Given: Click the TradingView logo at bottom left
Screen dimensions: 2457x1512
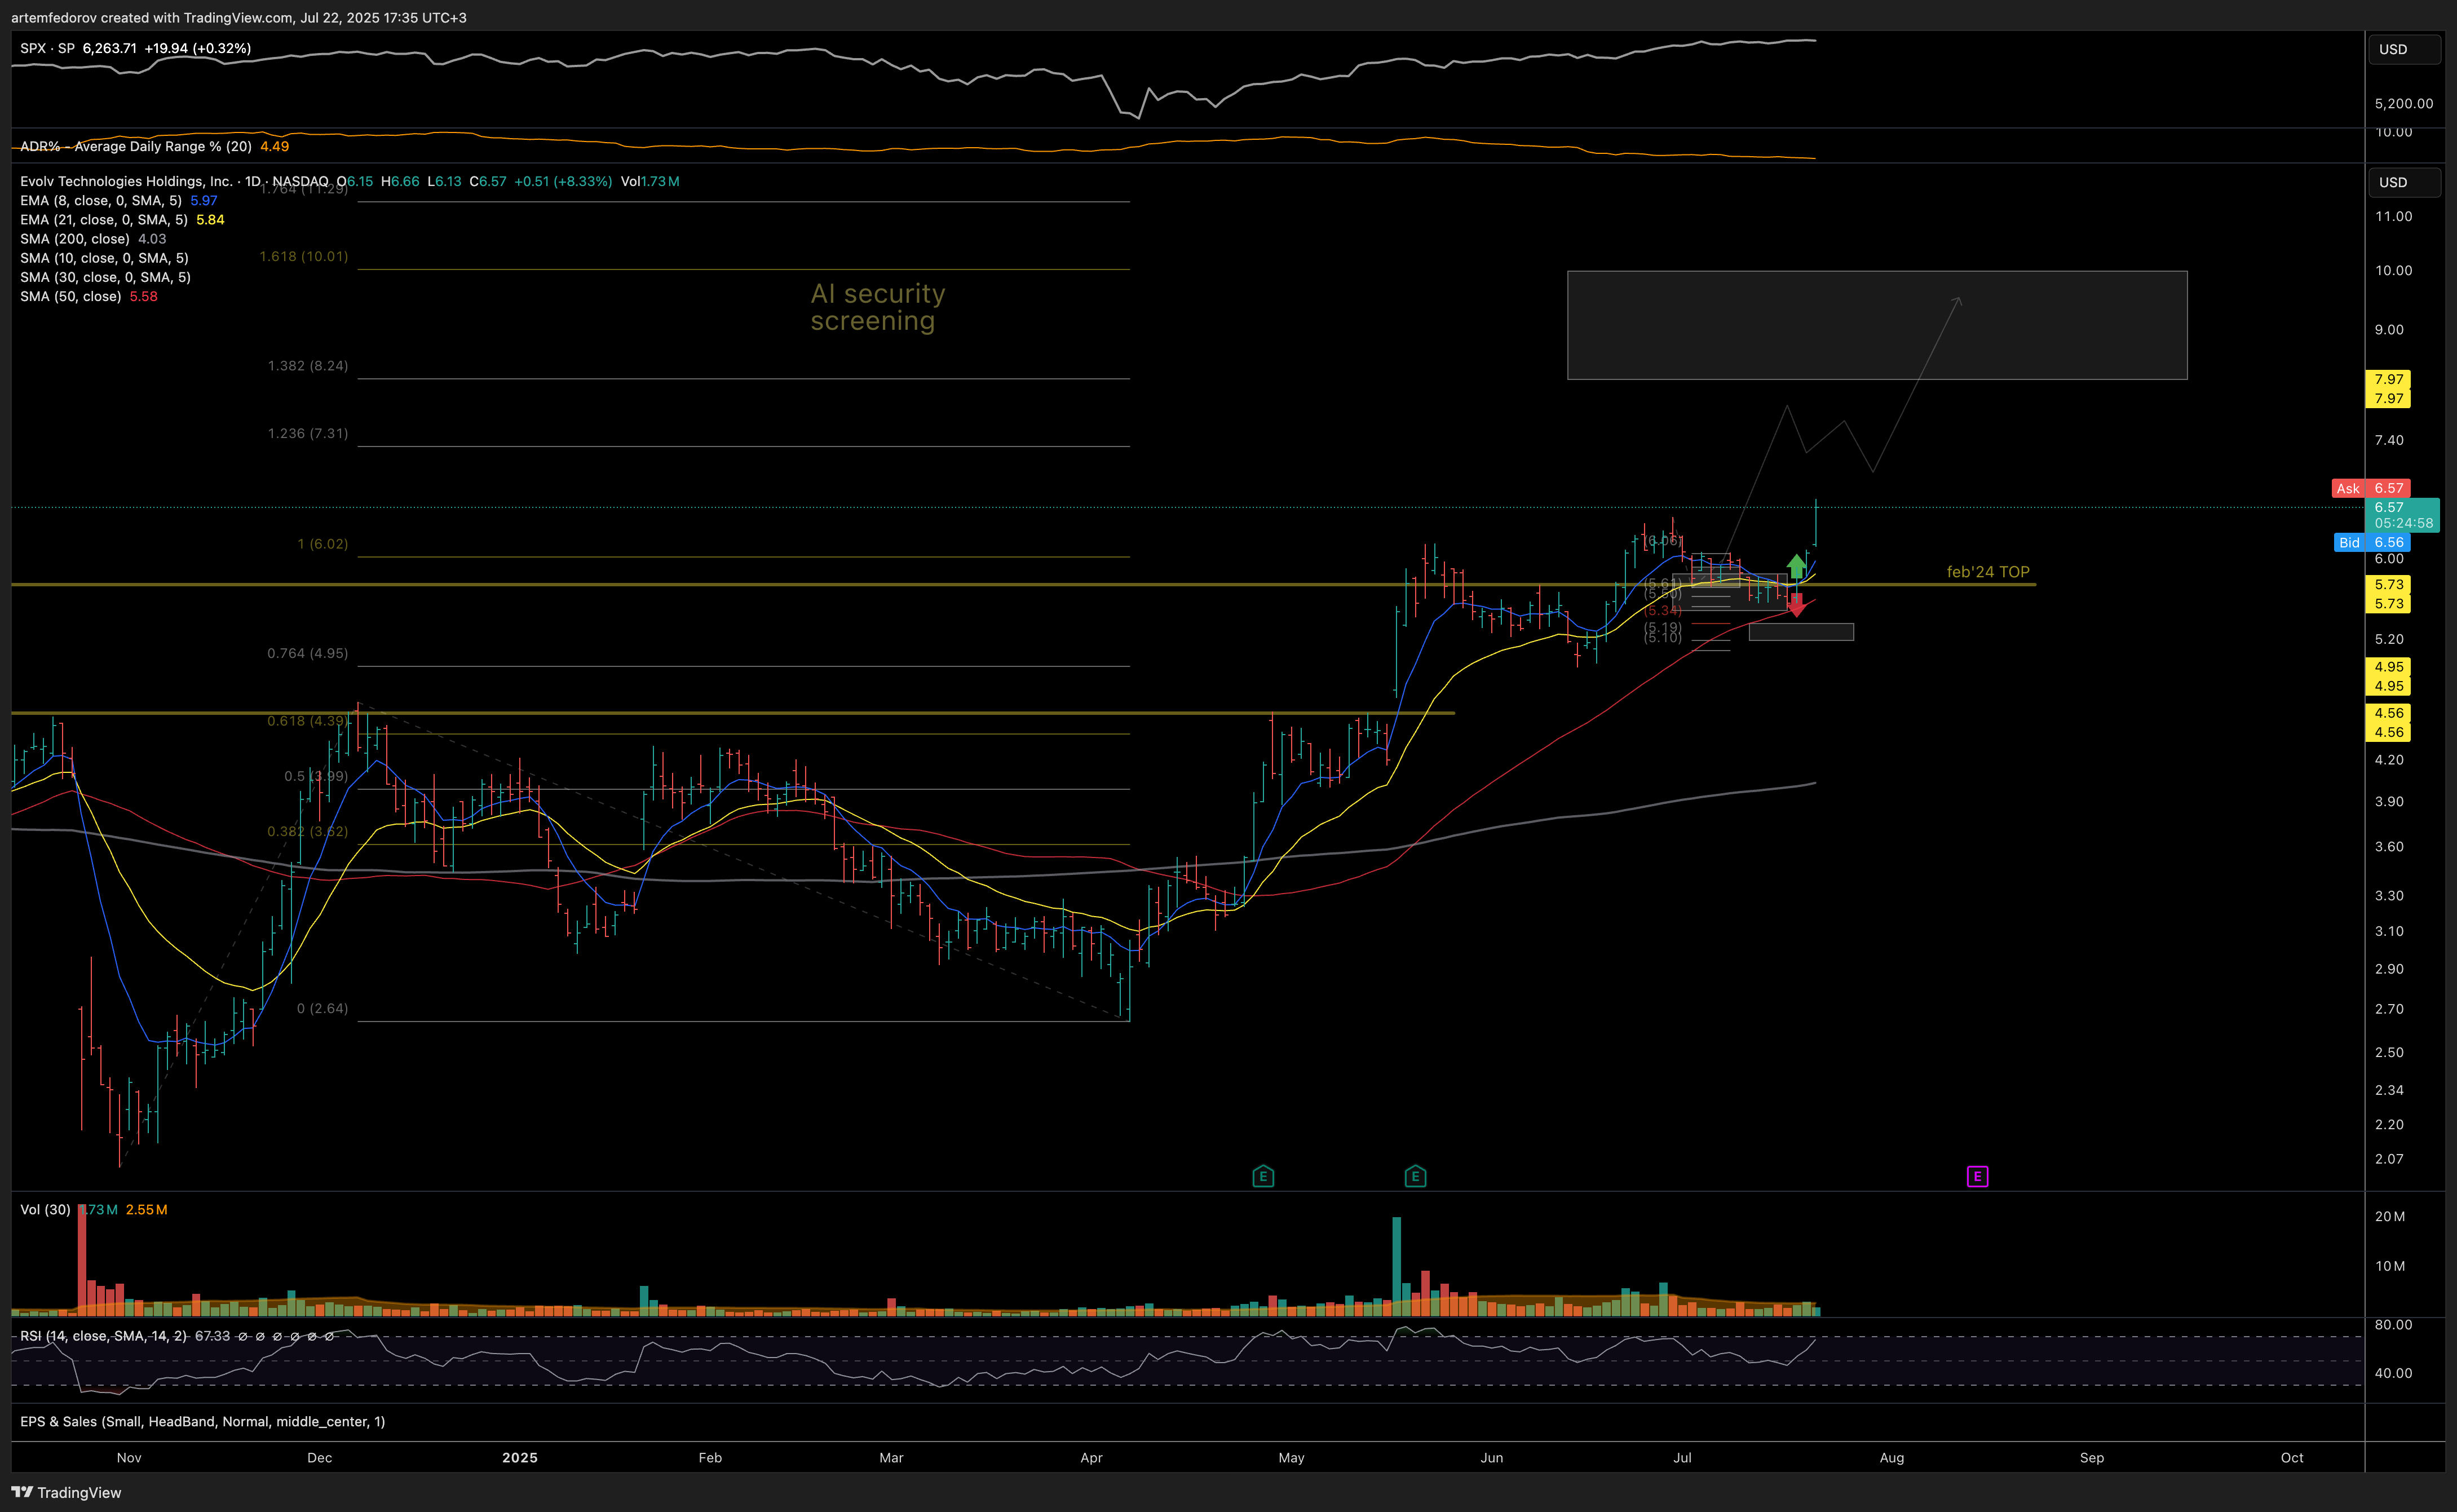Looking at the screenshot, I should [x=66, y=1492].
